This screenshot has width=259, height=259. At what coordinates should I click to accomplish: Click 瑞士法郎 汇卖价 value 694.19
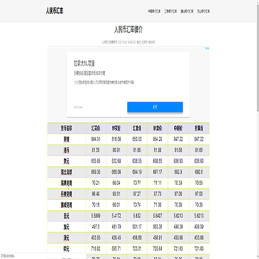click(x=137, y=172)
